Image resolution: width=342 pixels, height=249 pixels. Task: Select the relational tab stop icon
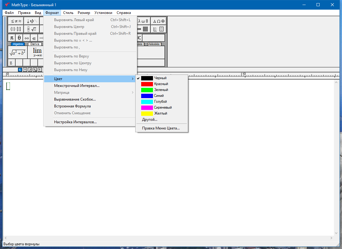click(x=35, y=70)
